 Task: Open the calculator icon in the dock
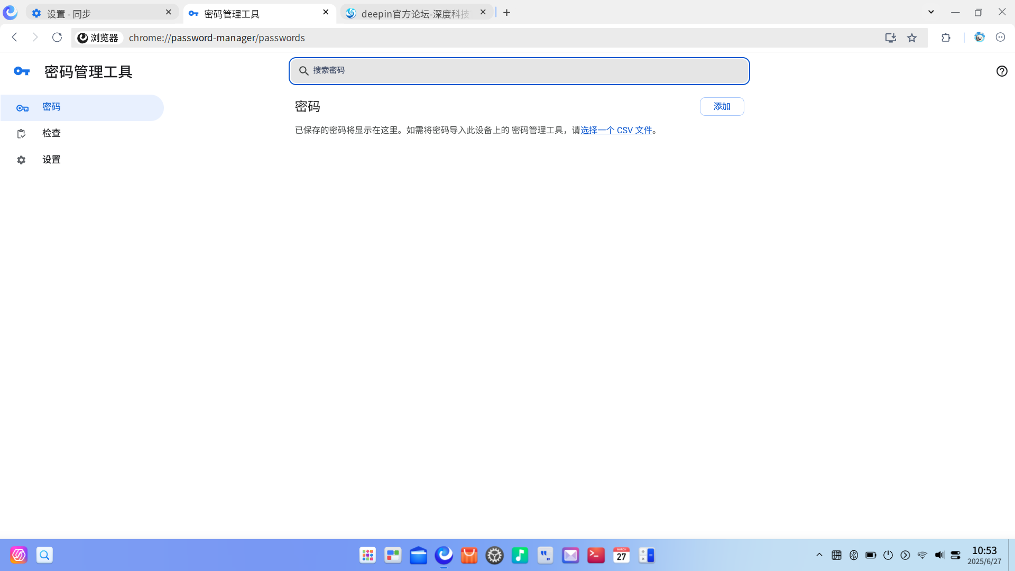pos(647,555)
